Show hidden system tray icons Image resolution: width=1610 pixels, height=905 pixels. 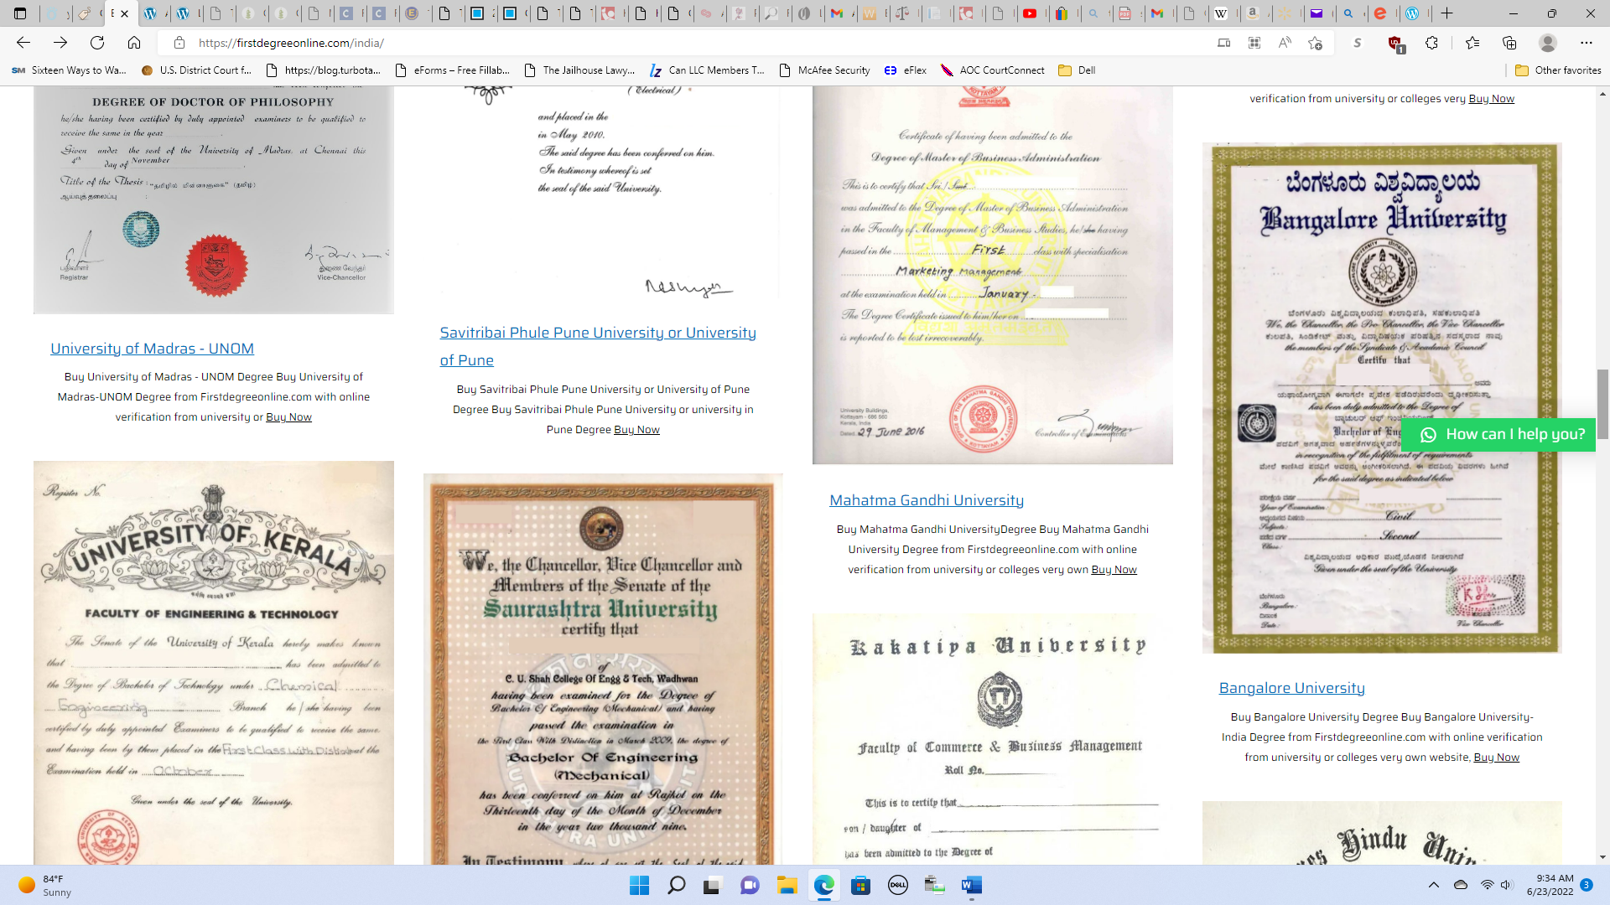point(1434,885)
